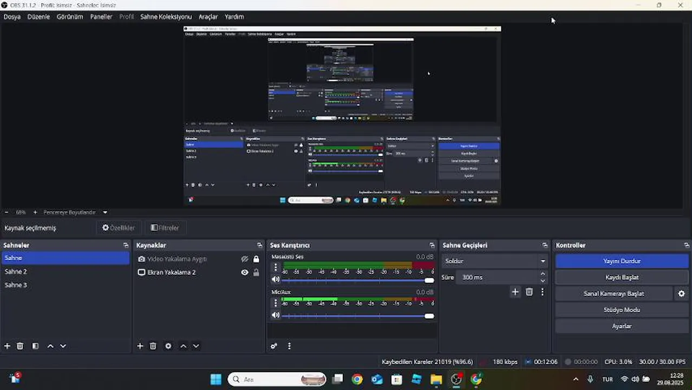Image resolution: width=692 pixels, height=390 pixels.
Task: Open Masaüstü Ses three-dot options
Action: 276,267
